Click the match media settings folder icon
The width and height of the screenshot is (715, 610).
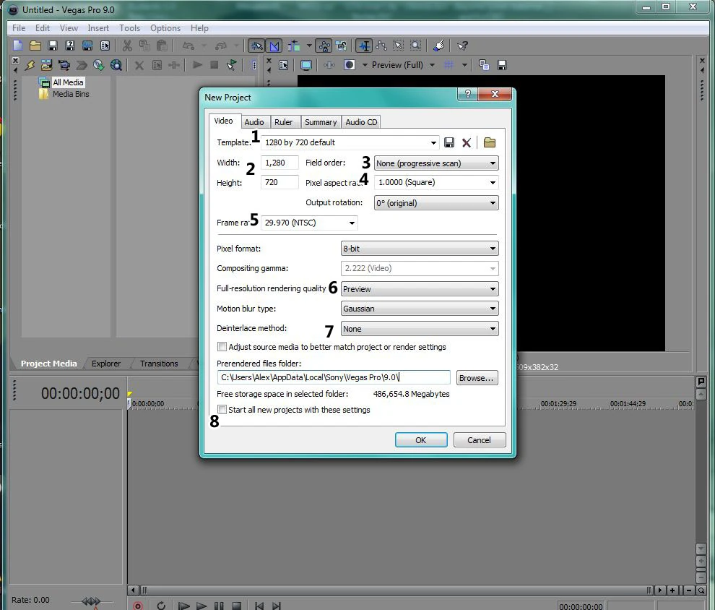(490, 142)
